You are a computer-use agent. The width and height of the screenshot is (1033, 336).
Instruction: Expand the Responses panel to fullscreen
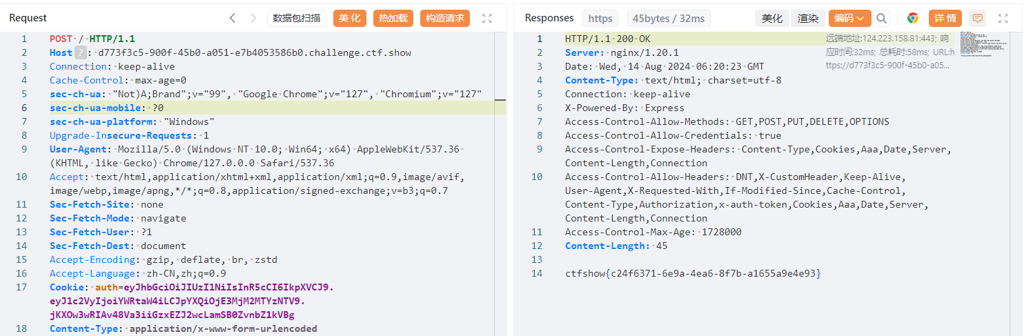[x=1003, y=19]
